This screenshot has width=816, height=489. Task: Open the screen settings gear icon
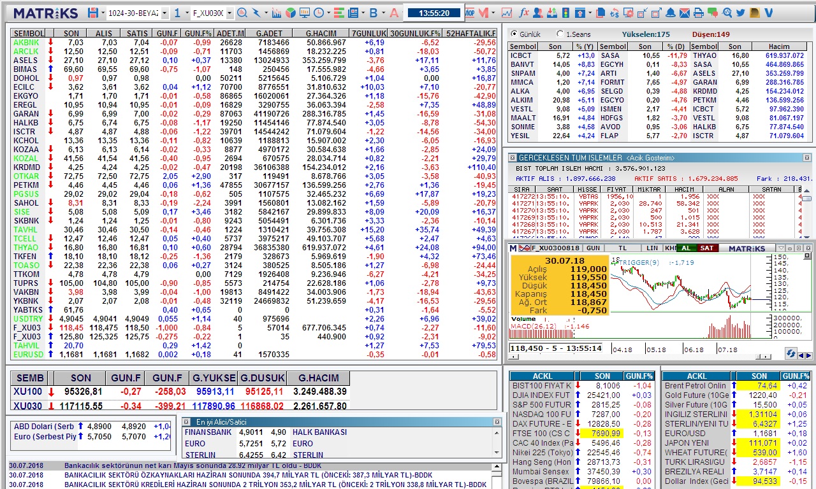pos(629,13)
